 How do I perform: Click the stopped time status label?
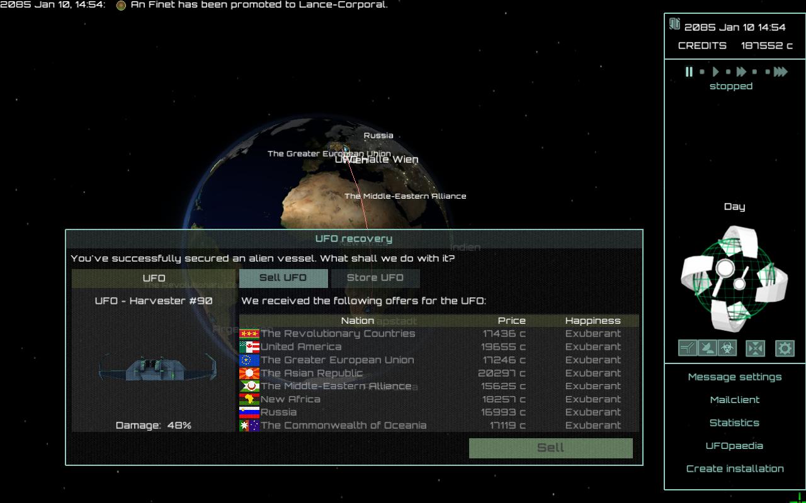731,87
